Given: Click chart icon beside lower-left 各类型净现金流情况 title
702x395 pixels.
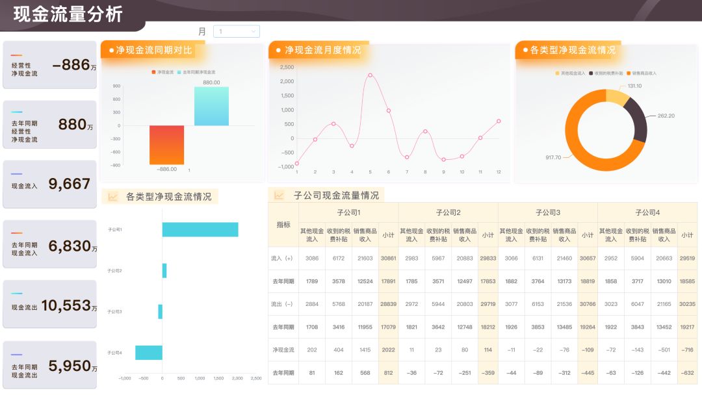Looking at the screenshot, I should (112, 196).
